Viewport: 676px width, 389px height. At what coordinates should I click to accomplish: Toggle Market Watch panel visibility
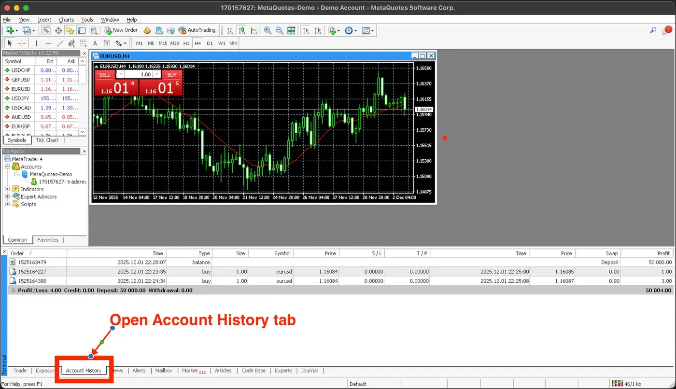click(46, 30)
